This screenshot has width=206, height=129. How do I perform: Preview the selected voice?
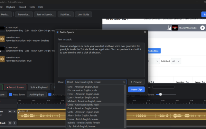[x=136, y=82]
